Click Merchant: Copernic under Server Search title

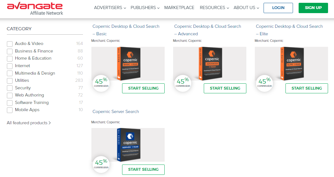[106, 122]
